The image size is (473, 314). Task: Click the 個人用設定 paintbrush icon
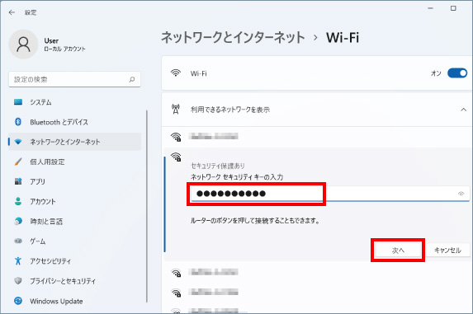(x=18, y=162)
